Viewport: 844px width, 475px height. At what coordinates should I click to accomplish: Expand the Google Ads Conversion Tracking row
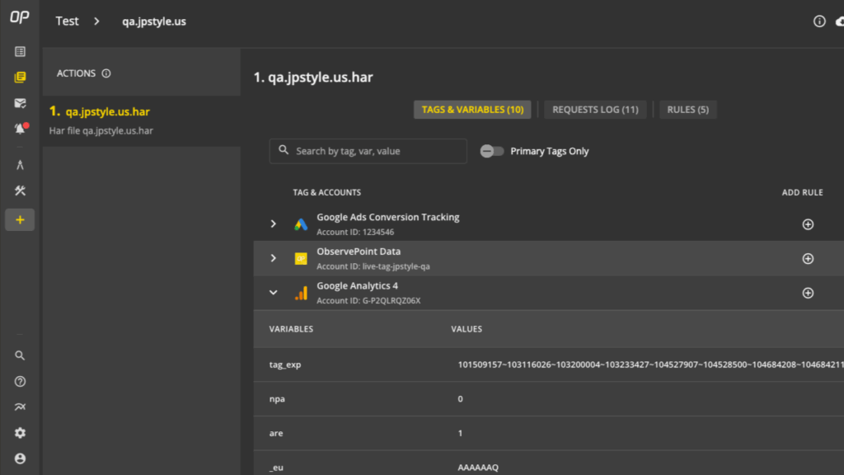(x=273, y=223)
